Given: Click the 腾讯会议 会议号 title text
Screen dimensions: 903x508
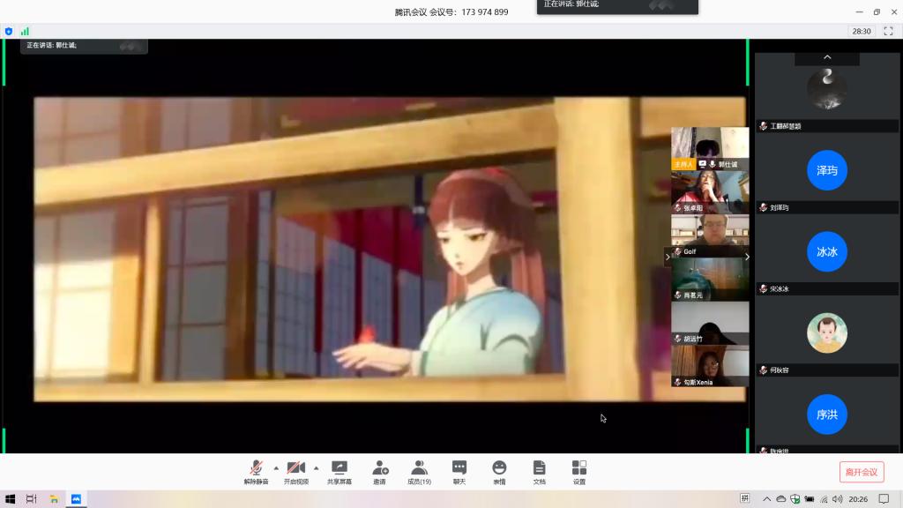Looking at the screenshot, I should tap(451, 12).
